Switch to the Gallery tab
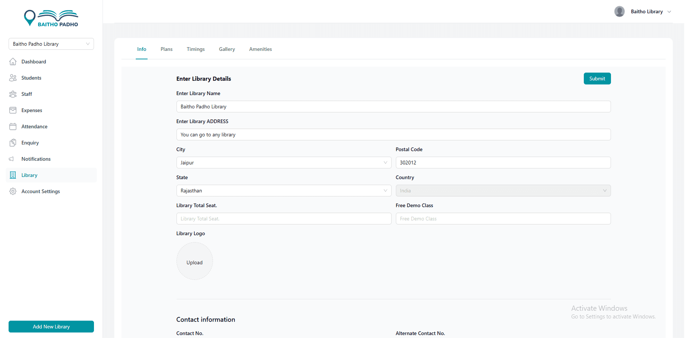 [227, 49]
